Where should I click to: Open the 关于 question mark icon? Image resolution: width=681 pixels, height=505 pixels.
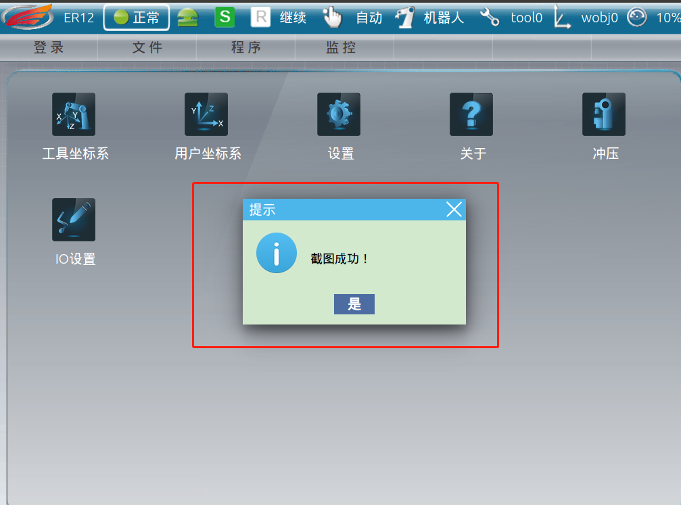click(471, 114)
